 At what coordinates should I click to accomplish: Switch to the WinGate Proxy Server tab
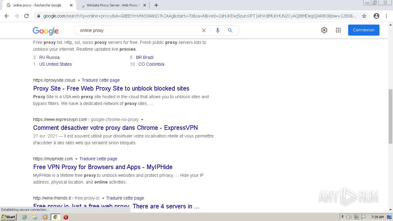(112, 5)
